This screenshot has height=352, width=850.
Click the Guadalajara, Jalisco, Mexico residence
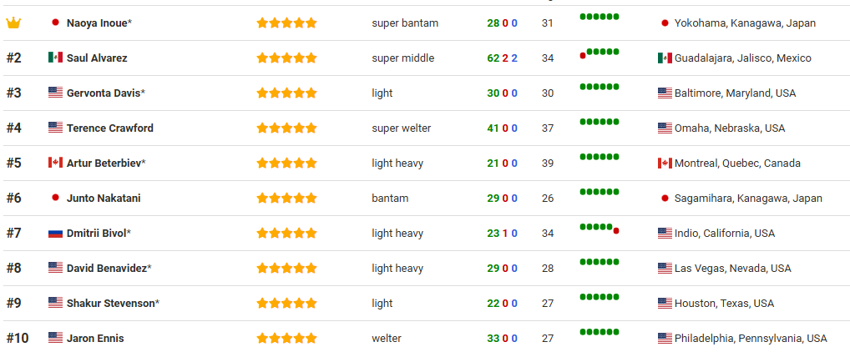[742, 58]
